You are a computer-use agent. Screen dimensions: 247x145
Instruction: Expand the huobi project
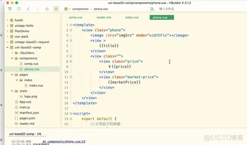8,20
